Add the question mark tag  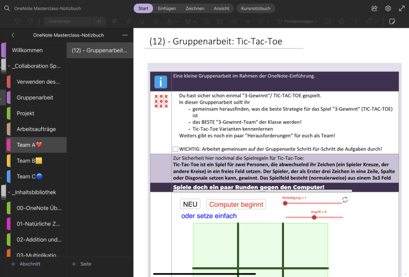pyautogui.click(x=355, y=22)
